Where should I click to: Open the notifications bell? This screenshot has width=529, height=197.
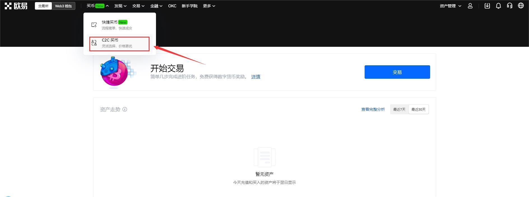click(498, 6)
